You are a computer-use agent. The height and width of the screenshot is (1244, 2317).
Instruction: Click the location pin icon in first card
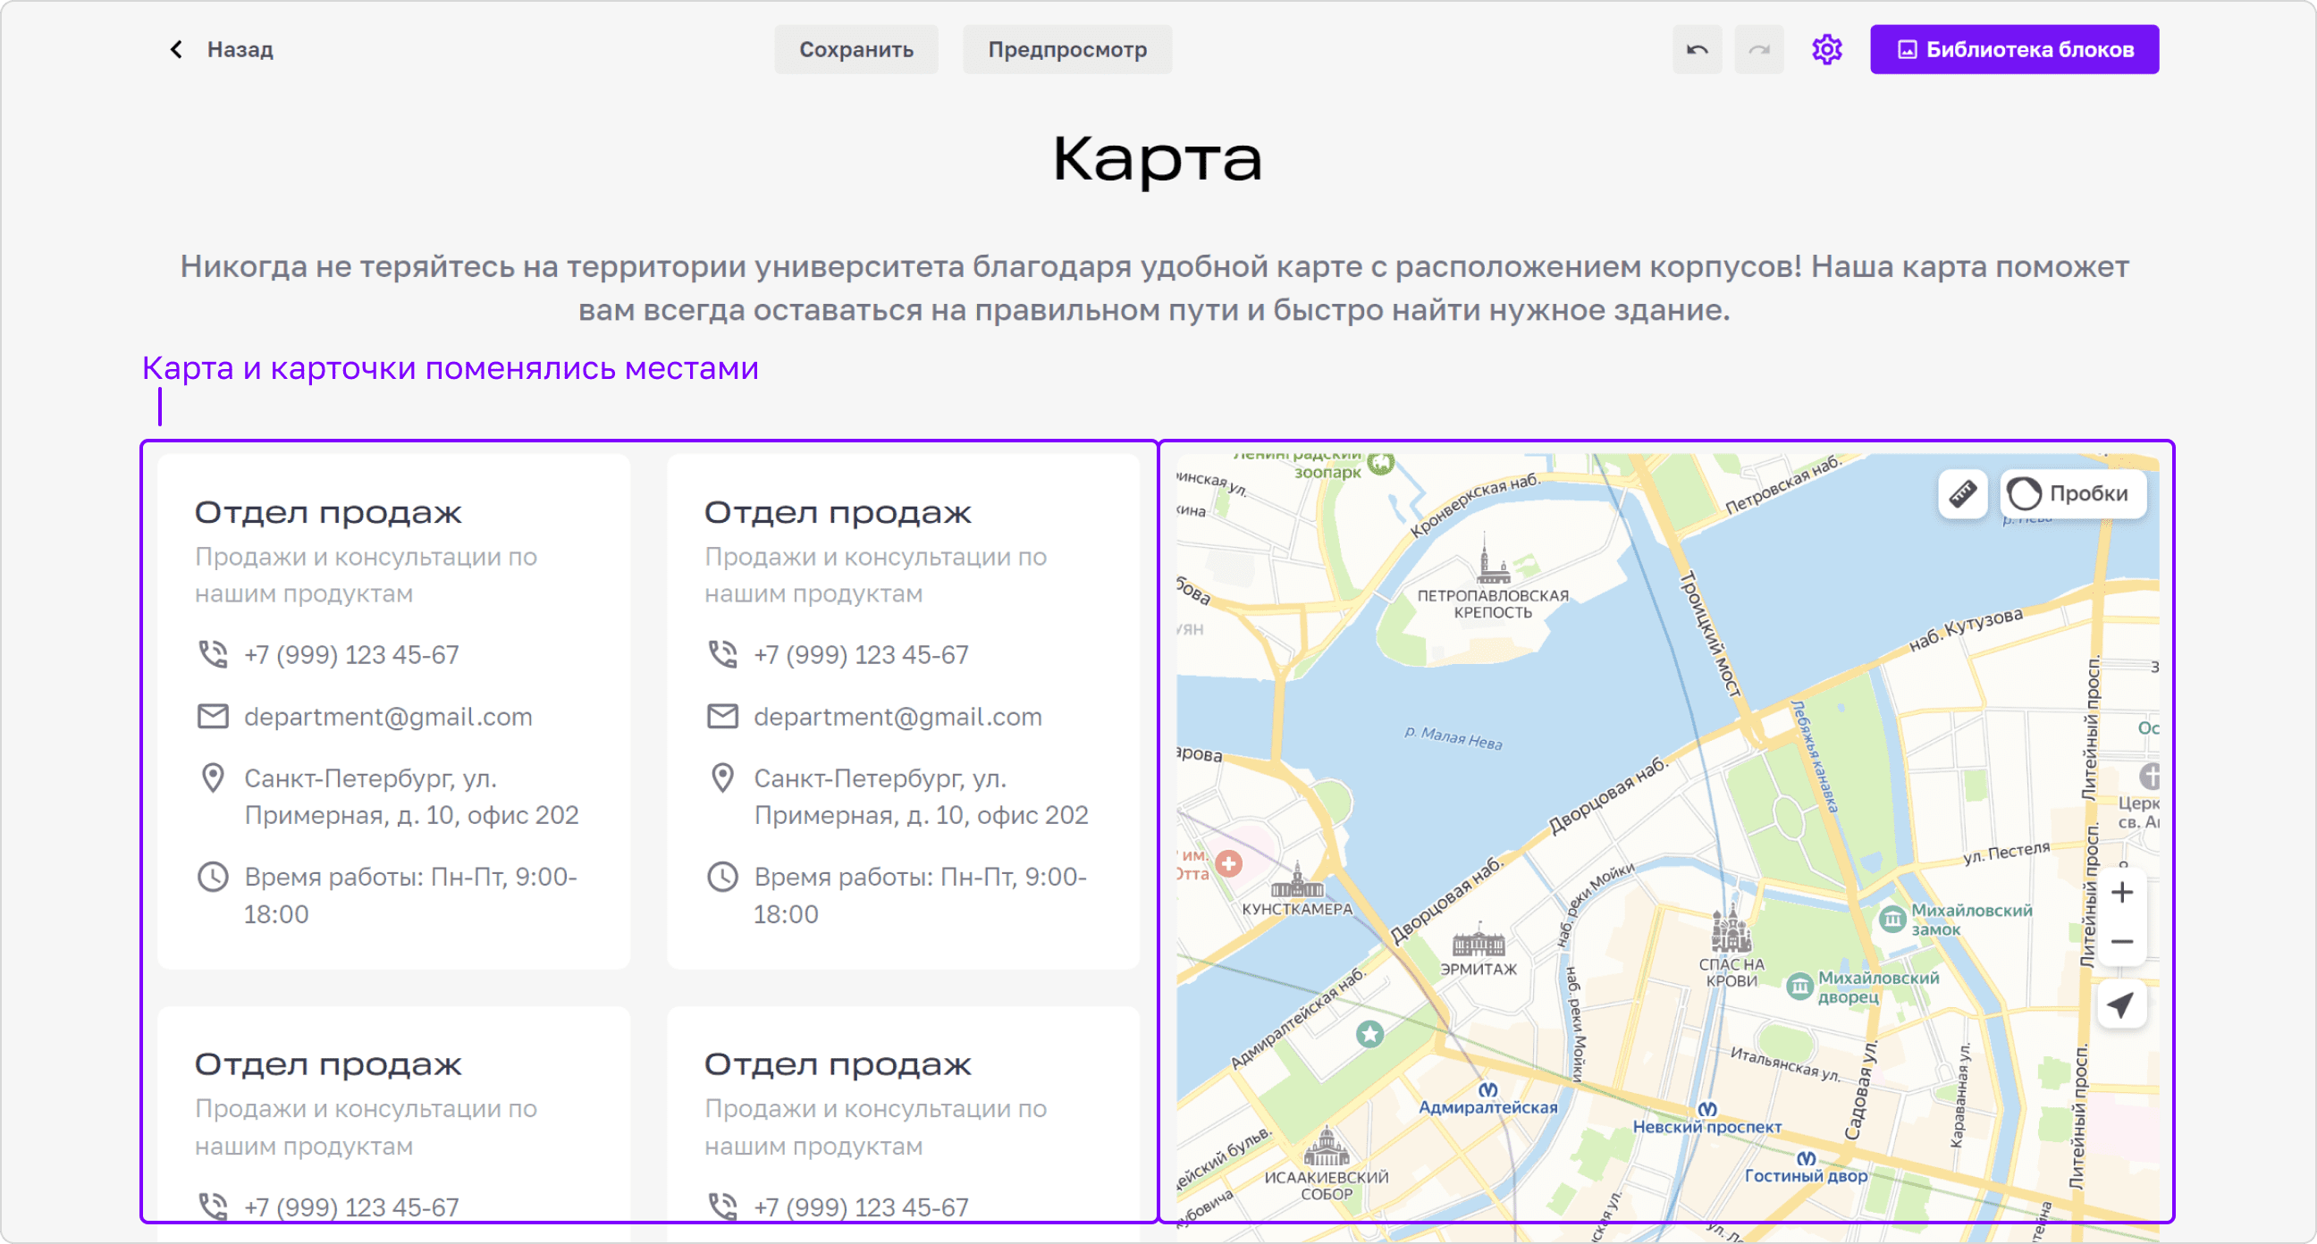213,778
